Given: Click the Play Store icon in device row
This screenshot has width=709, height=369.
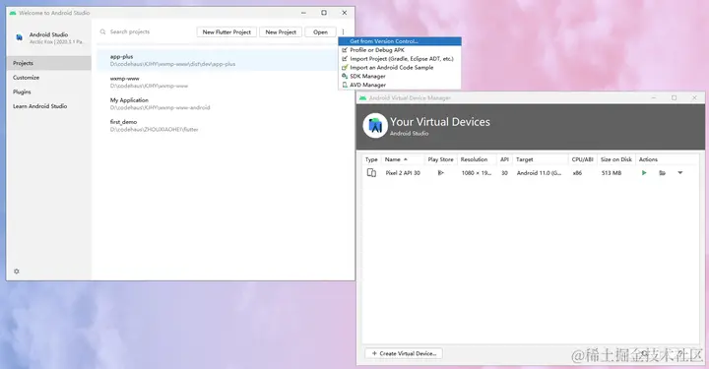Looking at the screenshot, I should [440, 173].
